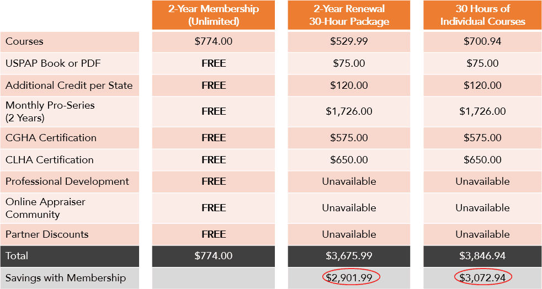The height and width of the screenshot is (289, 542).
Task: Click the CGHA Certification row label
Action: tap(51, 138)
